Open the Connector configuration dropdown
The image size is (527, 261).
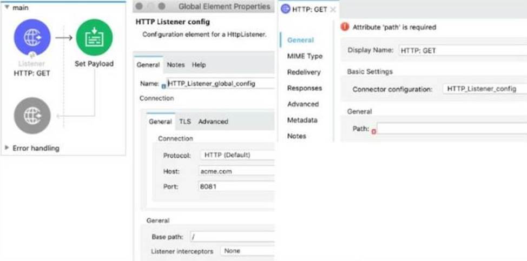point(483,89)
